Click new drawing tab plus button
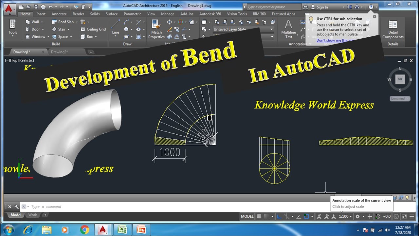Viewport: 419px width, 236px height. [x=91, y=52]
